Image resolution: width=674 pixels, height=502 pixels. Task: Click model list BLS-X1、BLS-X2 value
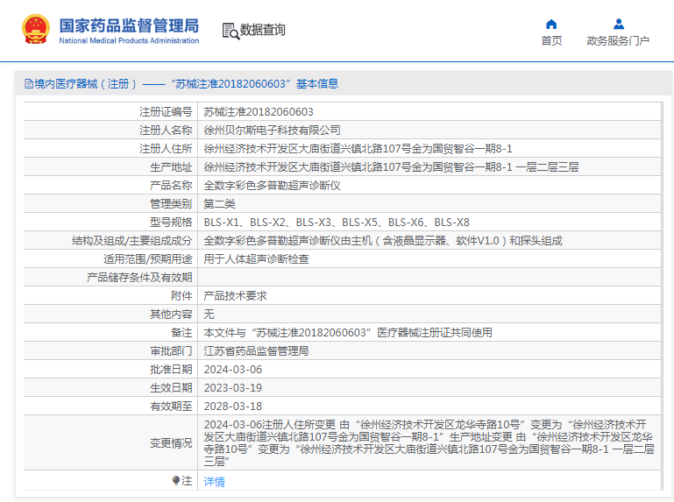tap(337, 223)
